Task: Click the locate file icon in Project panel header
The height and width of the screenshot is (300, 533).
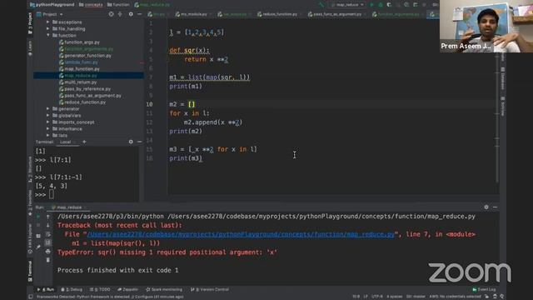Action: [111, 14]
